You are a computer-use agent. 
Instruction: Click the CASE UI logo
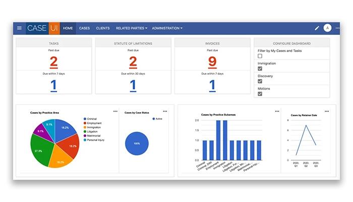[x=43, y=28]
